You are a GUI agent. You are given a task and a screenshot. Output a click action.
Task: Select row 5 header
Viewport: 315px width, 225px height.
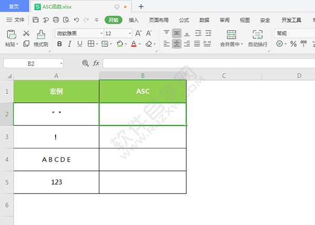click(7, 182)
